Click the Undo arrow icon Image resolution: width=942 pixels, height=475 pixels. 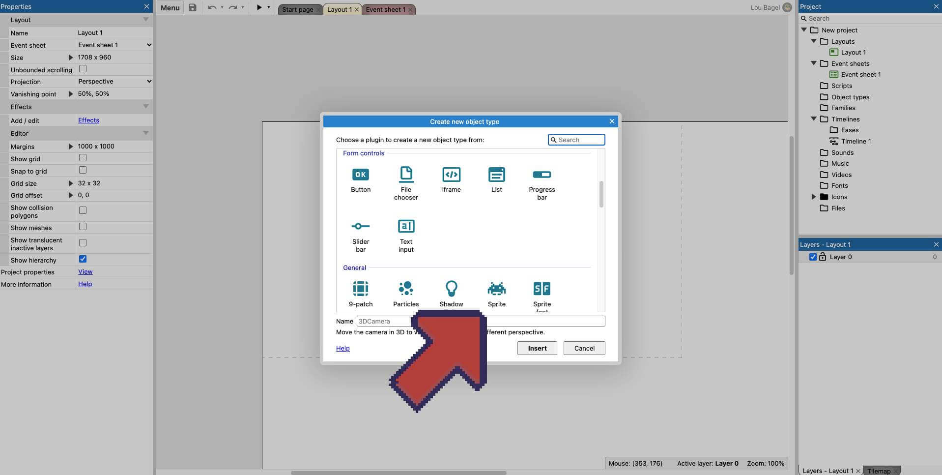click(212, 8)
